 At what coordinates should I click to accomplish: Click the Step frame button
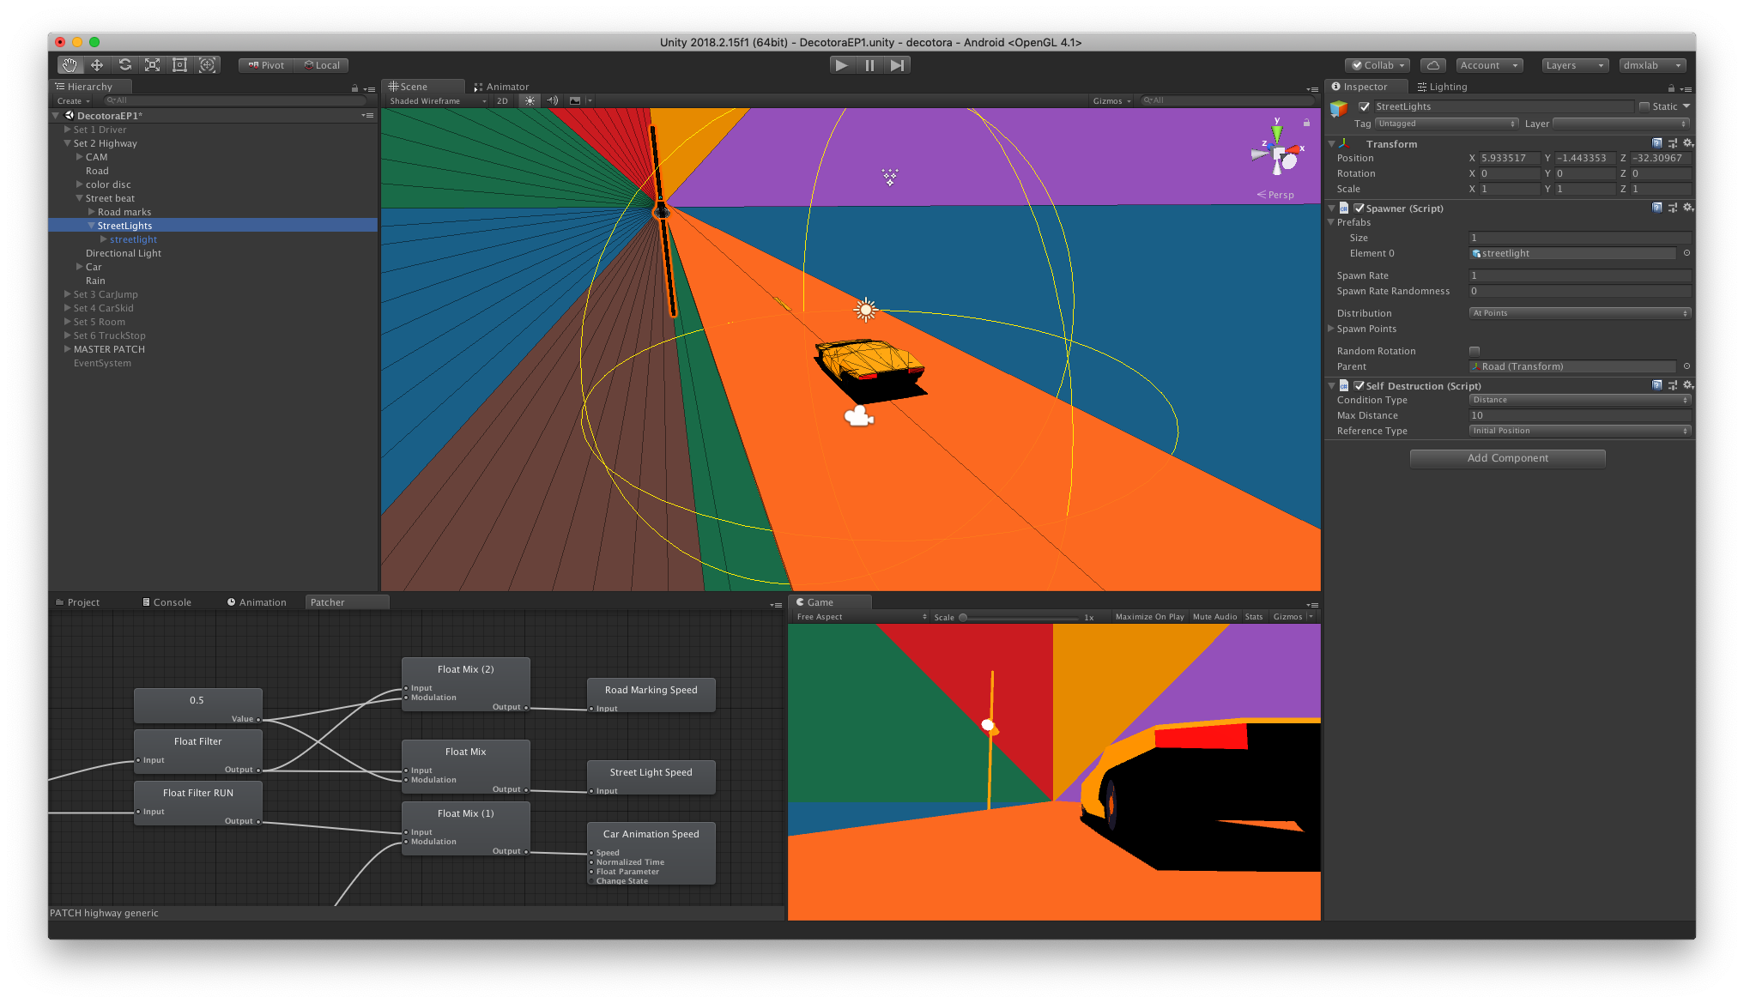pos(897,65)
